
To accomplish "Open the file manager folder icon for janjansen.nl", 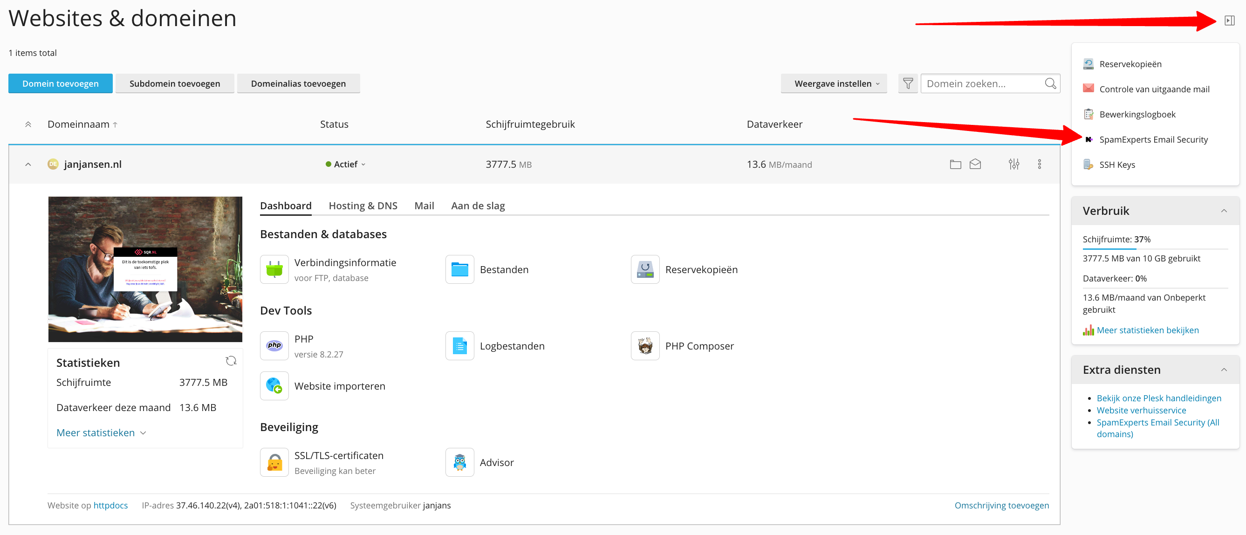I will (955, 165).
